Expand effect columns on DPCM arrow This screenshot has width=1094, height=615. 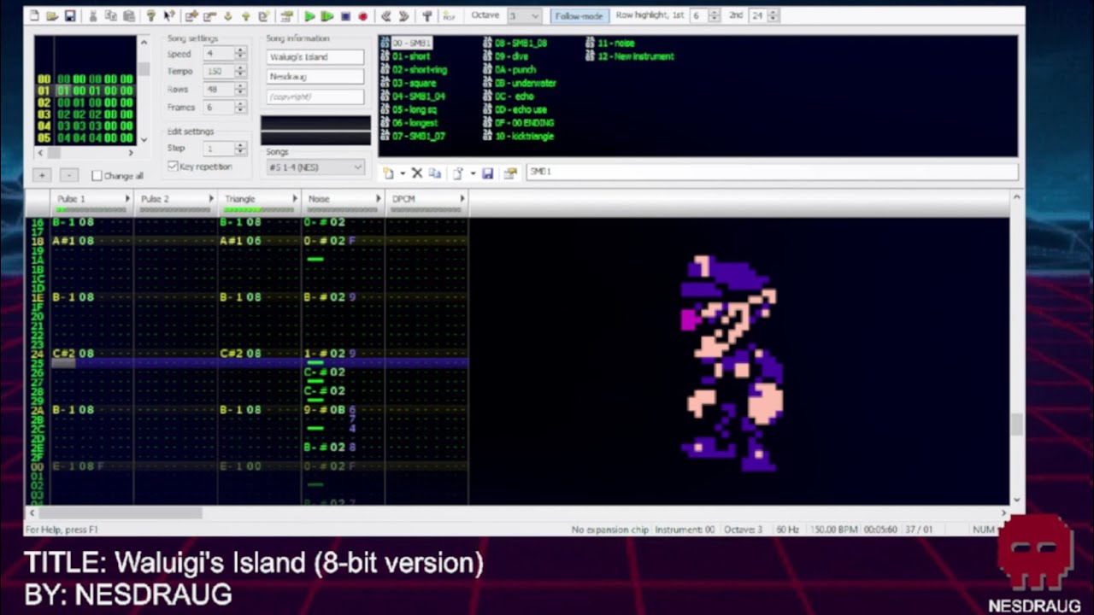tap(462, 199)
